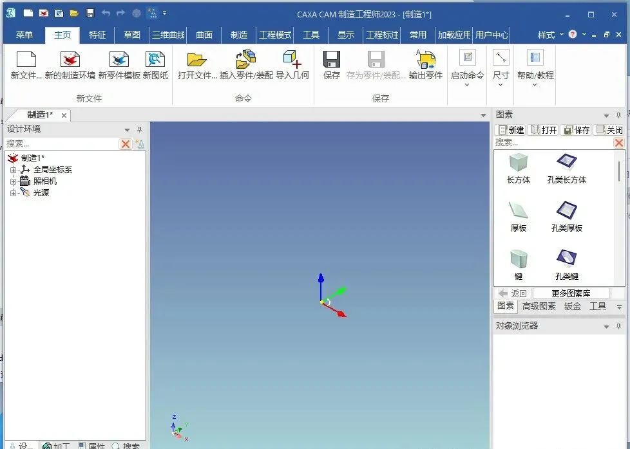Click the red manufacturing environment quick access icon
Screen dimensions: 630x449
[43, 14]
